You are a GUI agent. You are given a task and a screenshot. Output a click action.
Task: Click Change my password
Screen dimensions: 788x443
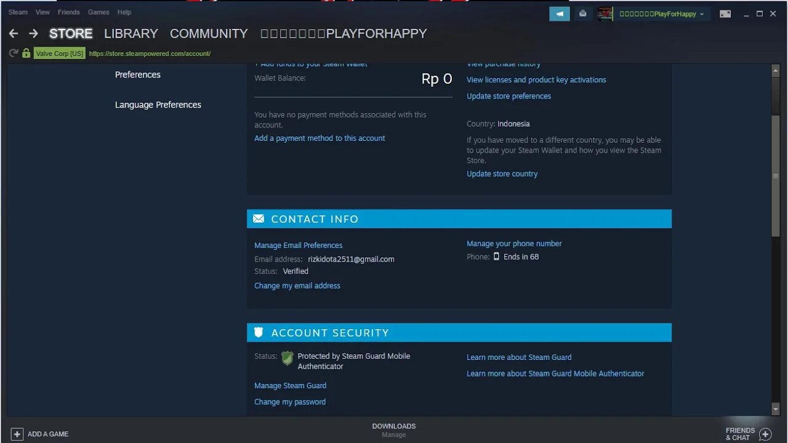[x=289, y=402]
